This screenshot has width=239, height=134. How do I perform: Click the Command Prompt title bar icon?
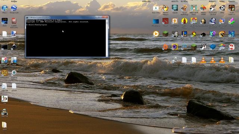tap(27, 17)
